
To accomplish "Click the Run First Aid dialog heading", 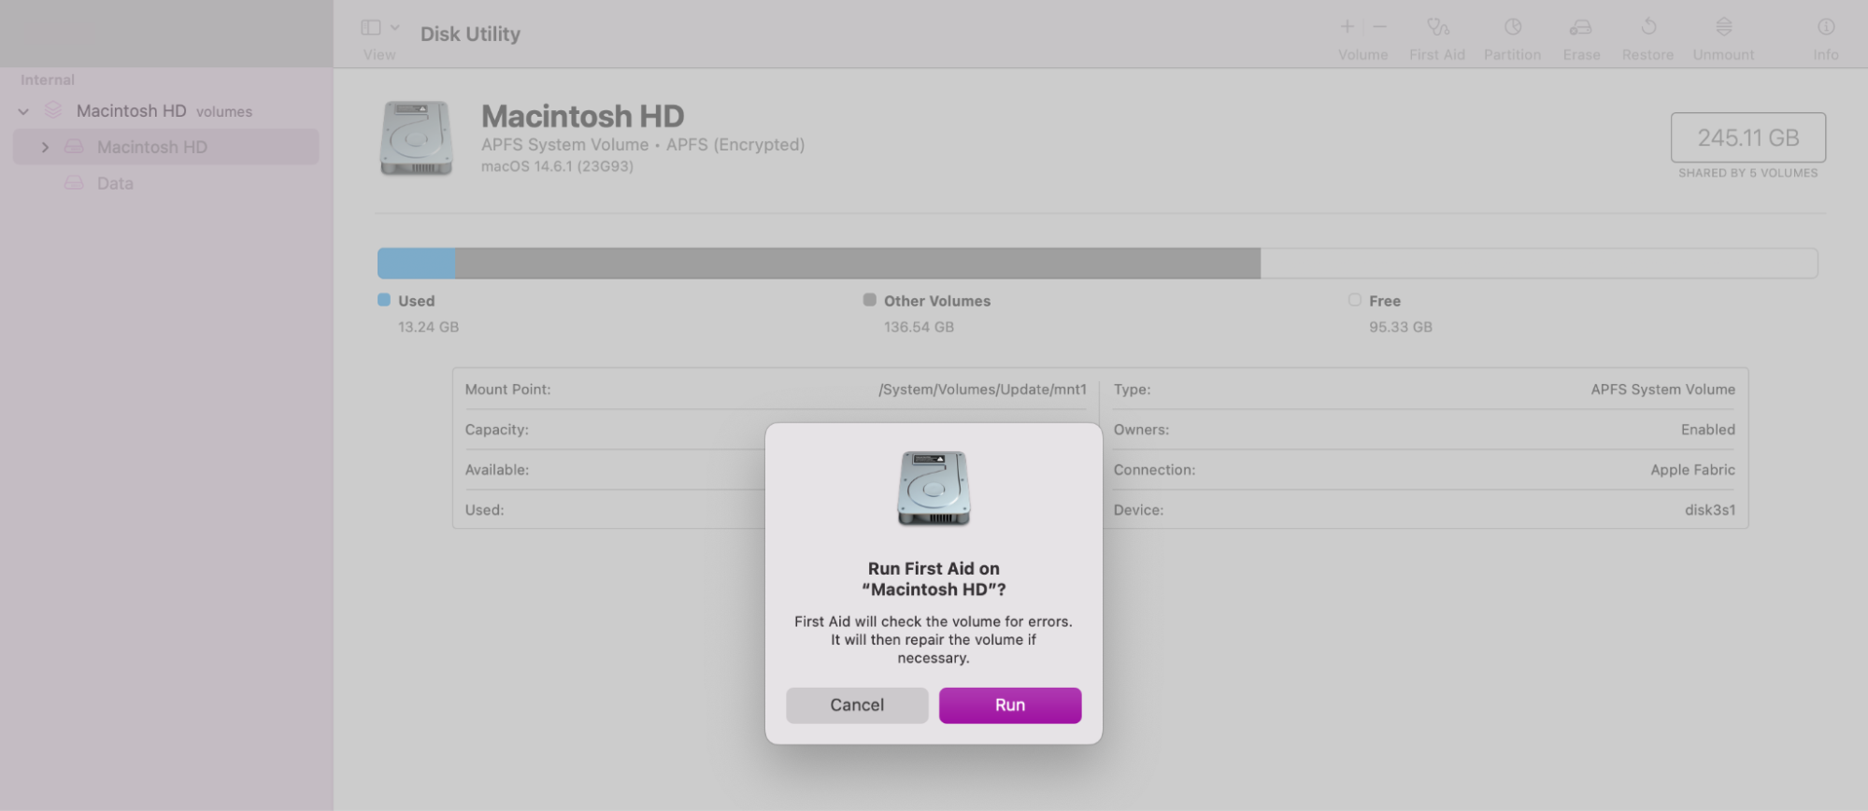I will (x=934, y=579).
